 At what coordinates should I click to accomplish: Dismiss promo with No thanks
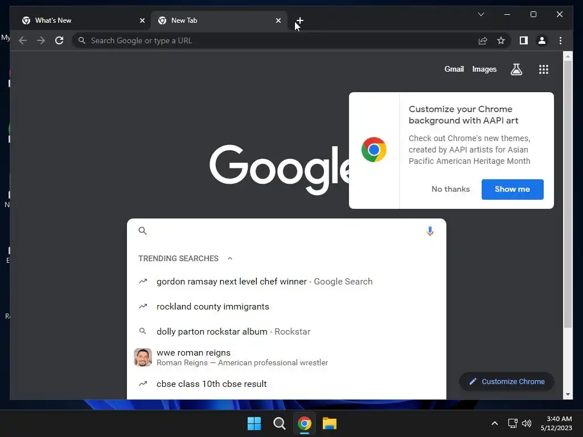(450, 189)
